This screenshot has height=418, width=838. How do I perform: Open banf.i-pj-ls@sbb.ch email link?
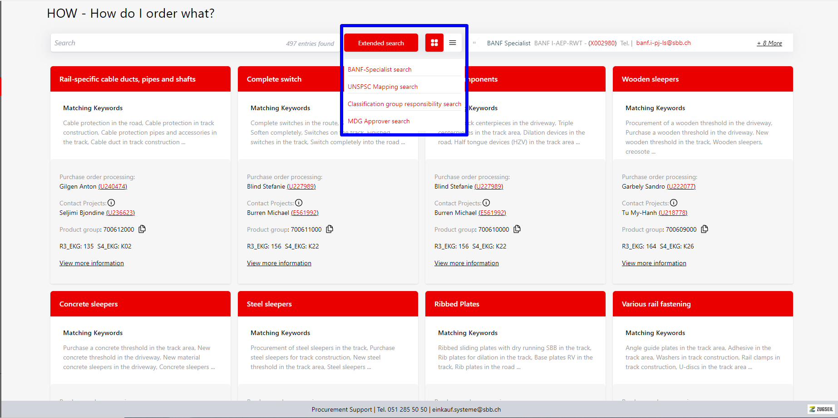tap(663, 43)
